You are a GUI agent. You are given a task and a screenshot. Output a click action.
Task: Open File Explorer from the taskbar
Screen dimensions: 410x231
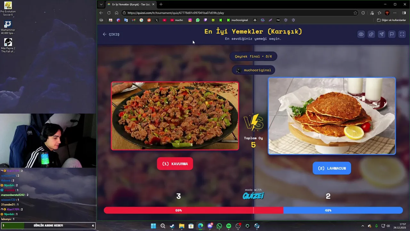[182, 226]
